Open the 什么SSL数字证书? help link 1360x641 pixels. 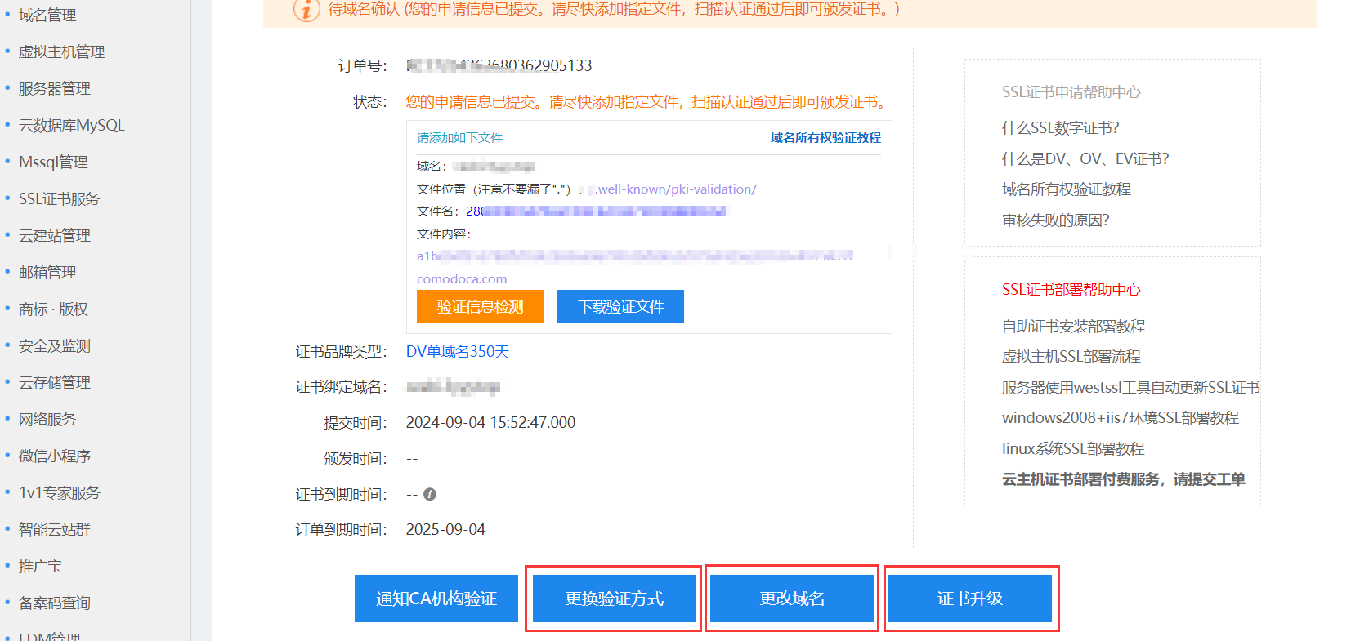point(1060,127)
